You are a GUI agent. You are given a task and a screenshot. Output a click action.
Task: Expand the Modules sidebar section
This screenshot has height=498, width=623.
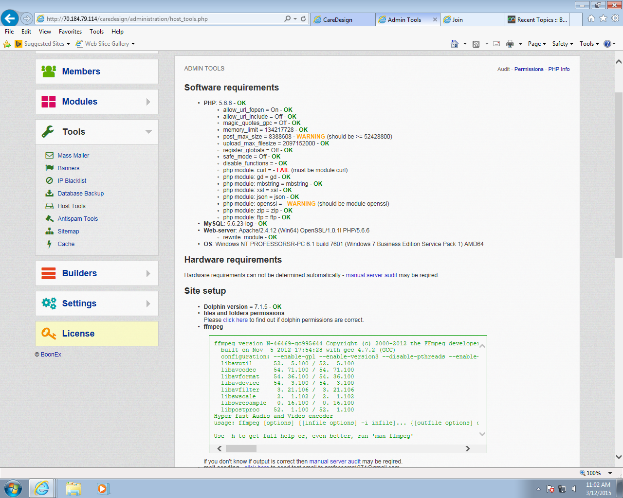pyautogui.click(x=148, y=102)
